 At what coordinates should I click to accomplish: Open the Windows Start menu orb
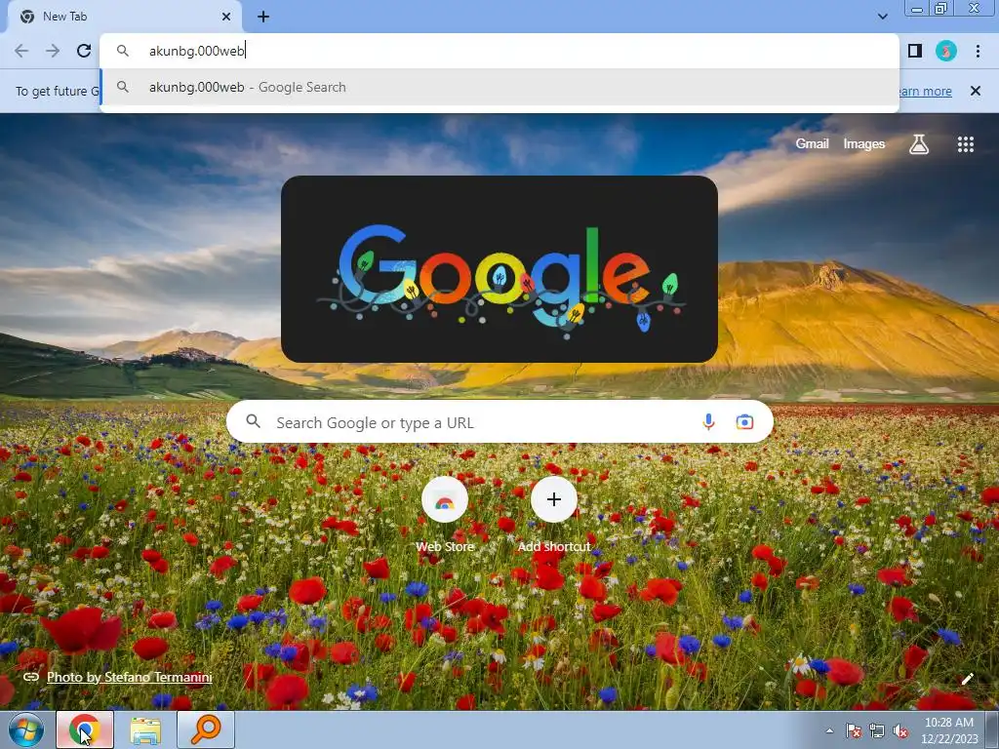pyautogui.click(x=26, y=729)
